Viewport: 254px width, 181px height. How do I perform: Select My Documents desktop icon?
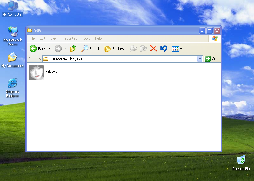pos(12,60)
